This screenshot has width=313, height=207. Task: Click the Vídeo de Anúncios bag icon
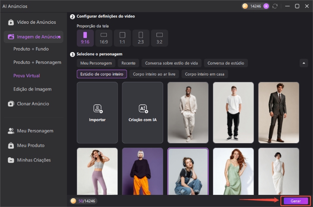11,22
